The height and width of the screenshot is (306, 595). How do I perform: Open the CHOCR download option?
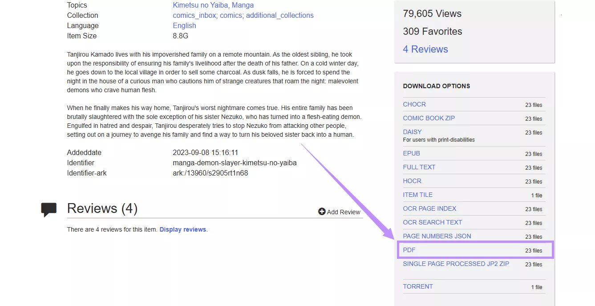point(414,104)
